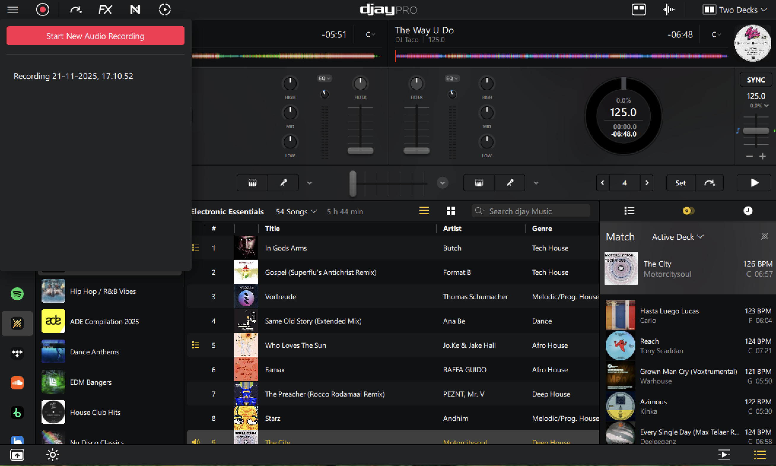The width and height of the screenshot is (776, 466).
Task: Open the TIDAL library source
Action: (17, 353)
